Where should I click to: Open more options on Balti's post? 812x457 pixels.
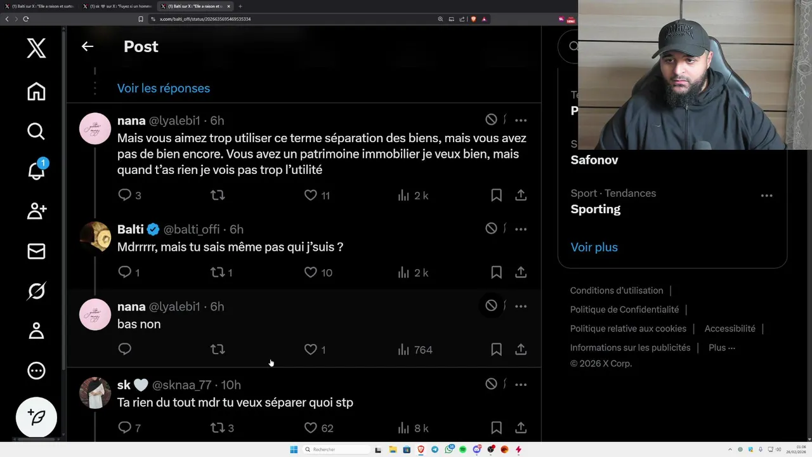coord(521,229)
